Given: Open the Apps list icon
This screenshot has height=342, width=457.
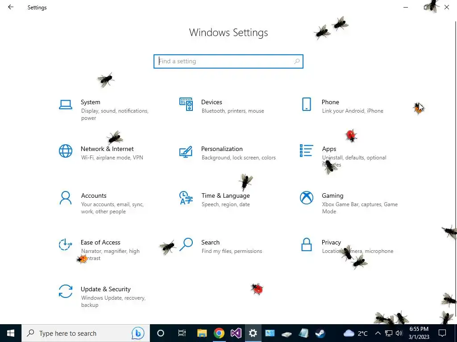Looking at the screenshot, I should 306,151.
